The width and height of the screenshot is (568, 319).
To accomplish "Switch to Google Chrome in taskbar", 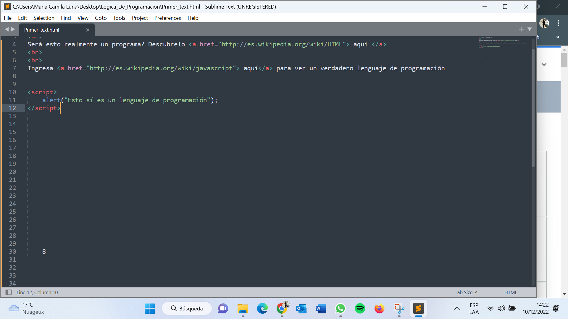I will click(282, 309).
